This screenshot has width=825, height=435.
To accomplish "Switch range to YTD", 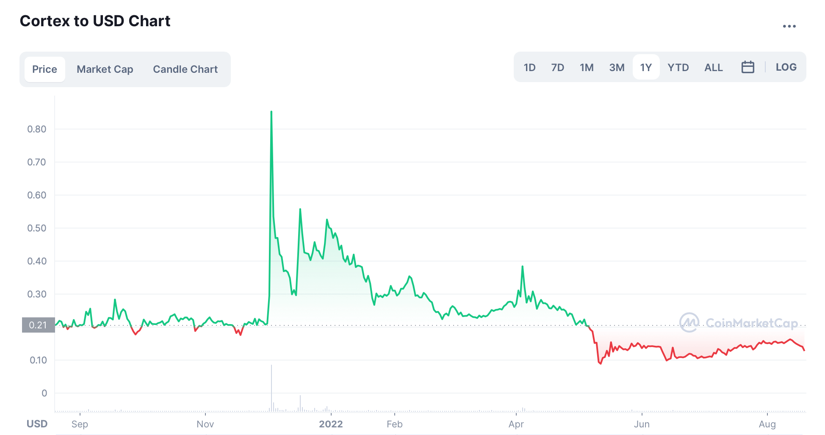I will (x=678, y=68).
